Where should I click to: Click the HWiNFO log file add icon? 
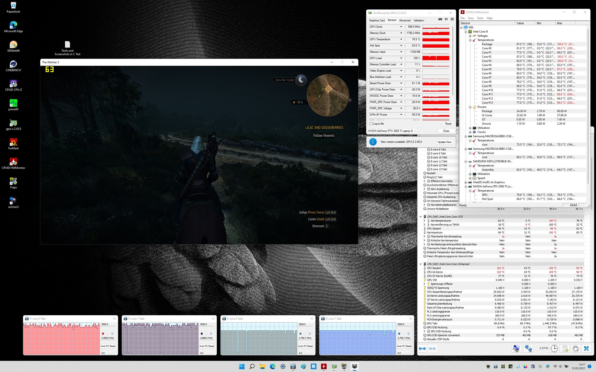click(x=565, y=348)
